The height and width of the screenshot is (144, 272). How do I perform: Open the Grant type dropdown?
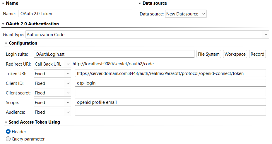(x=147, y=34)
